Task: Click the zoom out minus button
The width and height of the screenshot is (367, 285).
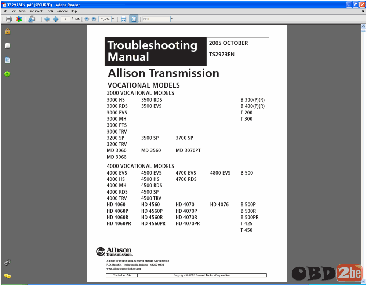Action: pos(87,19)
